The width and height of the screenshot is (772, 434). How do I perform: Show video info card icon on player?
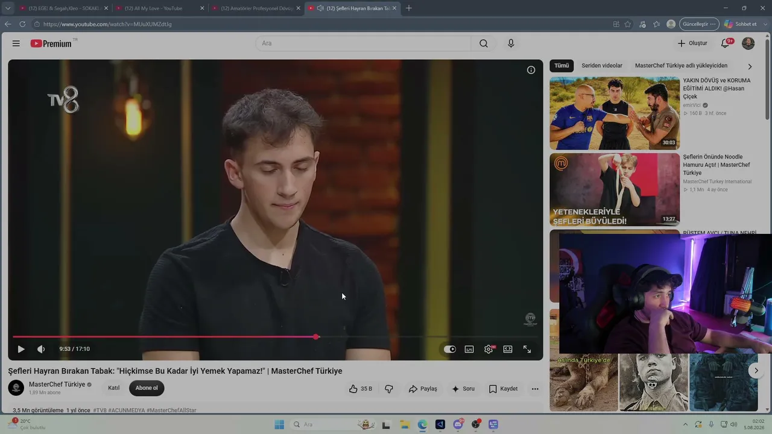(x=531, y=70)
